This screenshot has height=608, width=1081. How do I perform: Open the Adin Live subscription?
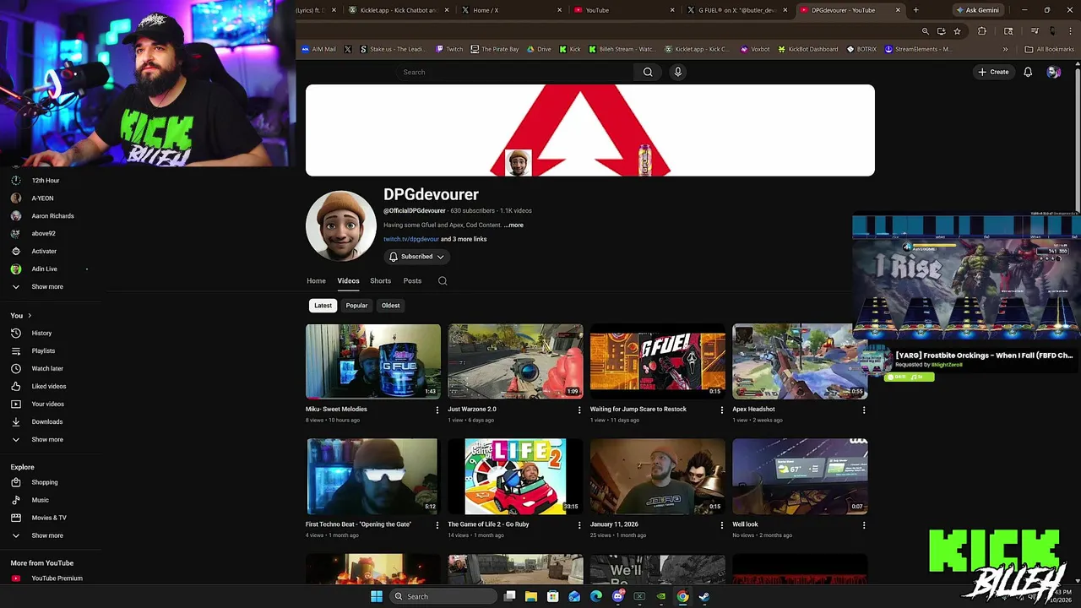coord(44,269)
